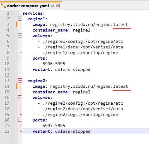
Task: Place cursor in port mapping 5996:5995
Action: (54, 64)
